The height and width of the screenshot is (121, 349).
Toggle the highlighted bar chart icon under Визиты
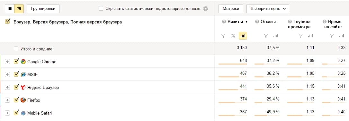coord(243,36)
